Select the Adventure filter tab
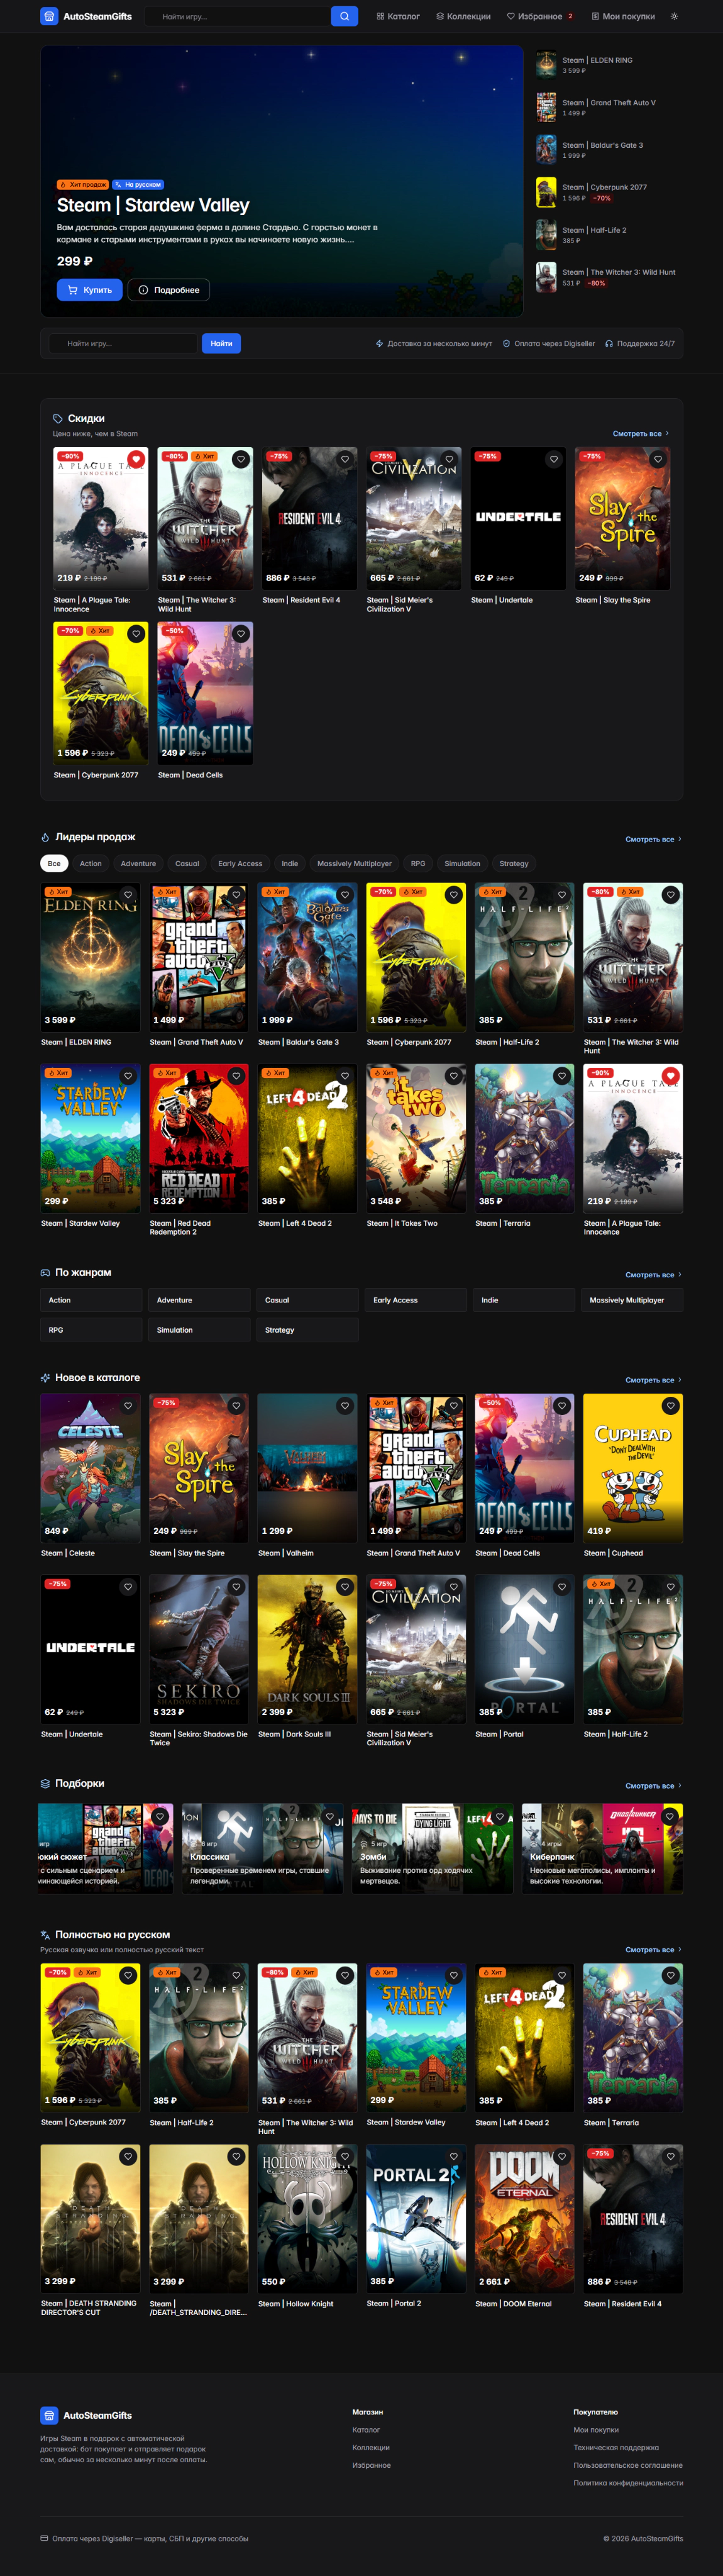The height and width of the screenshot is (2576, 723). (138, 864)
